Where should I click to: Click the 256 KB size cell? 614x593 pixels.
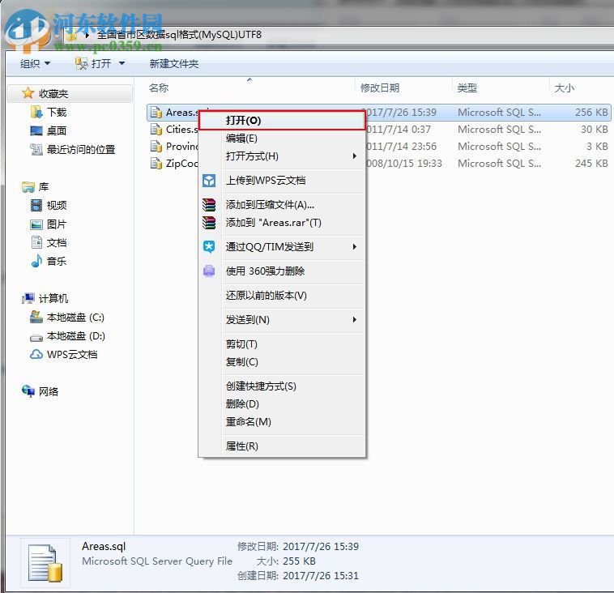(591, 113)
